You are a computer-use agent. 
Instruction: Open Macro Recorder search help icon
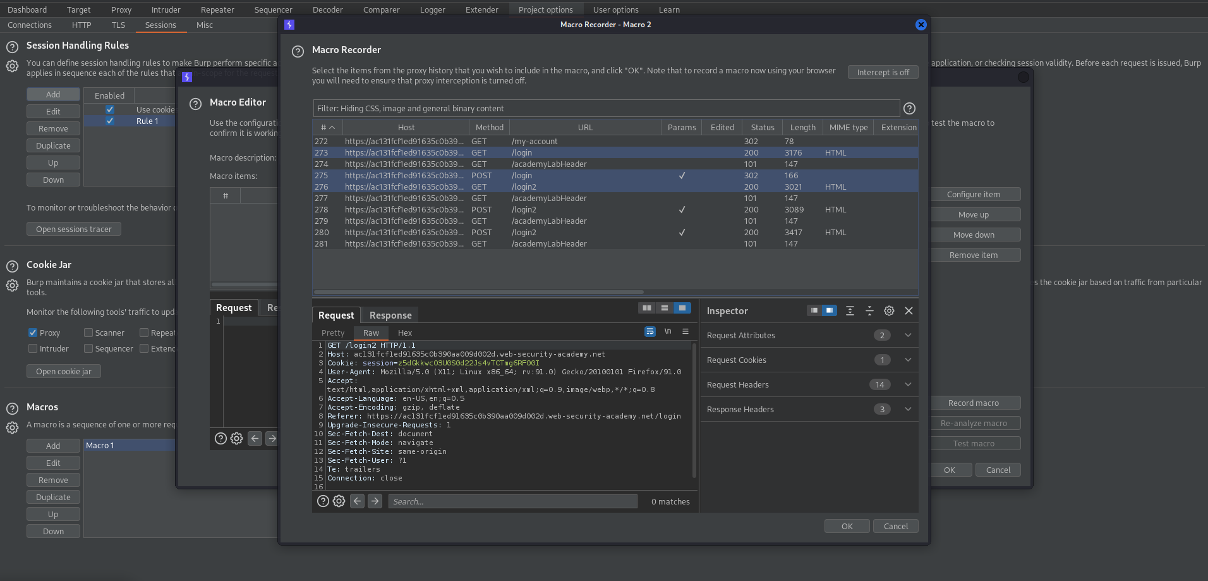(x=323, y=501)
